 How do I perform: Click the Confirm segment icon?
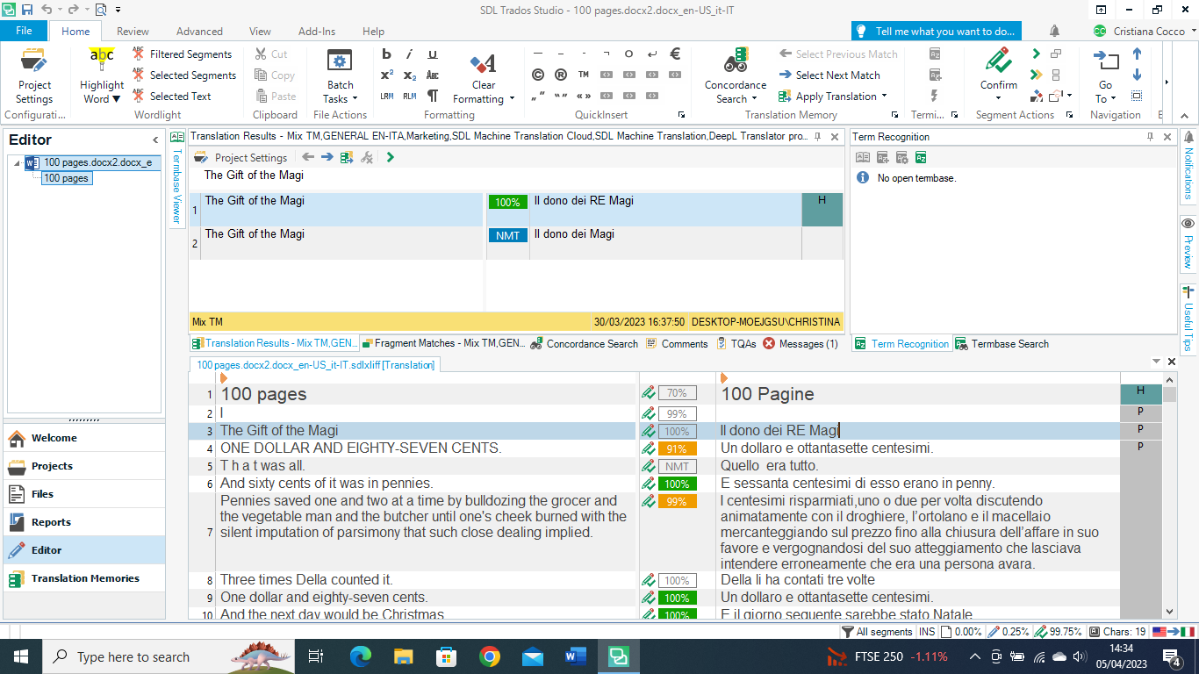[x=998, y=63]
